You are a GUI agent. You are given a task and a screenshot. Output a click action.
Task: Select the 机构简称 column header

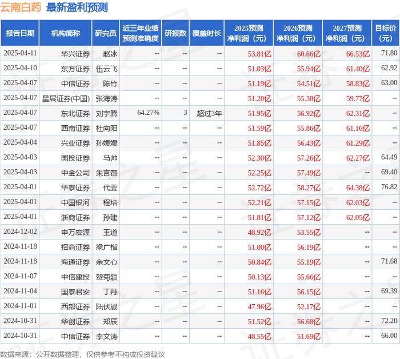coord(66,33)
